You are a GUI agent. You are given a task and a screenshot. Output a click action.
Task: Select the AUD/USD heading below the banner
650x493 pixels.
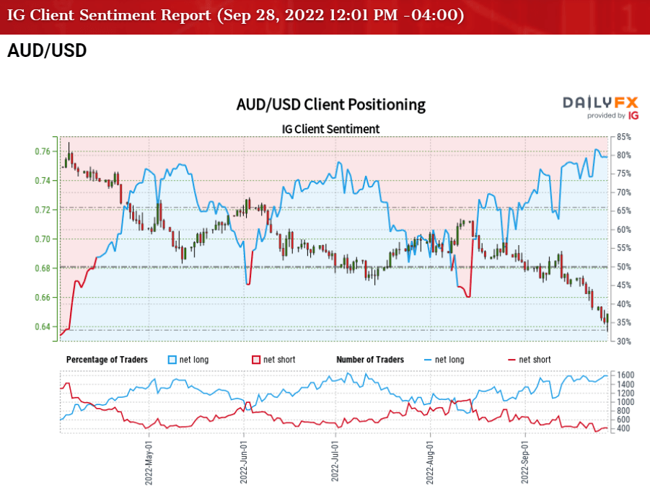[47, 51]
